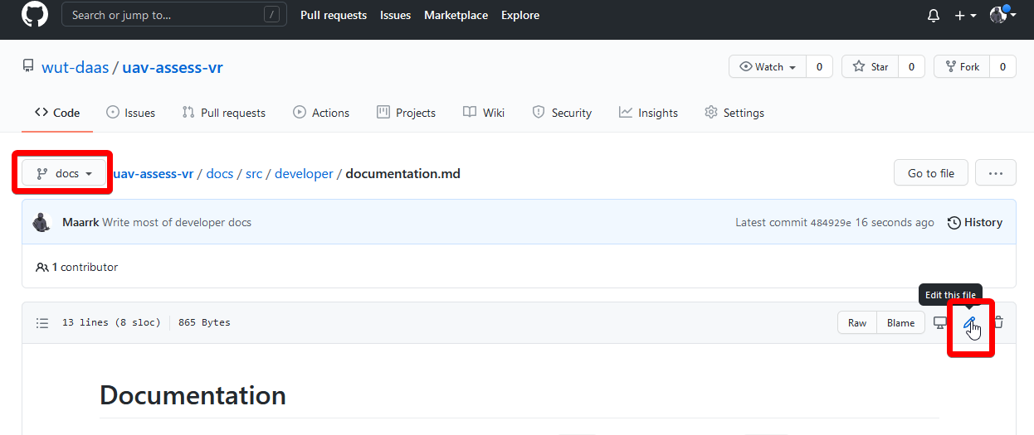Image resolution: width=1034 pixels, height=435 pixels.
Task: Expand the Watch notifications dropdown
Action: 768,67
